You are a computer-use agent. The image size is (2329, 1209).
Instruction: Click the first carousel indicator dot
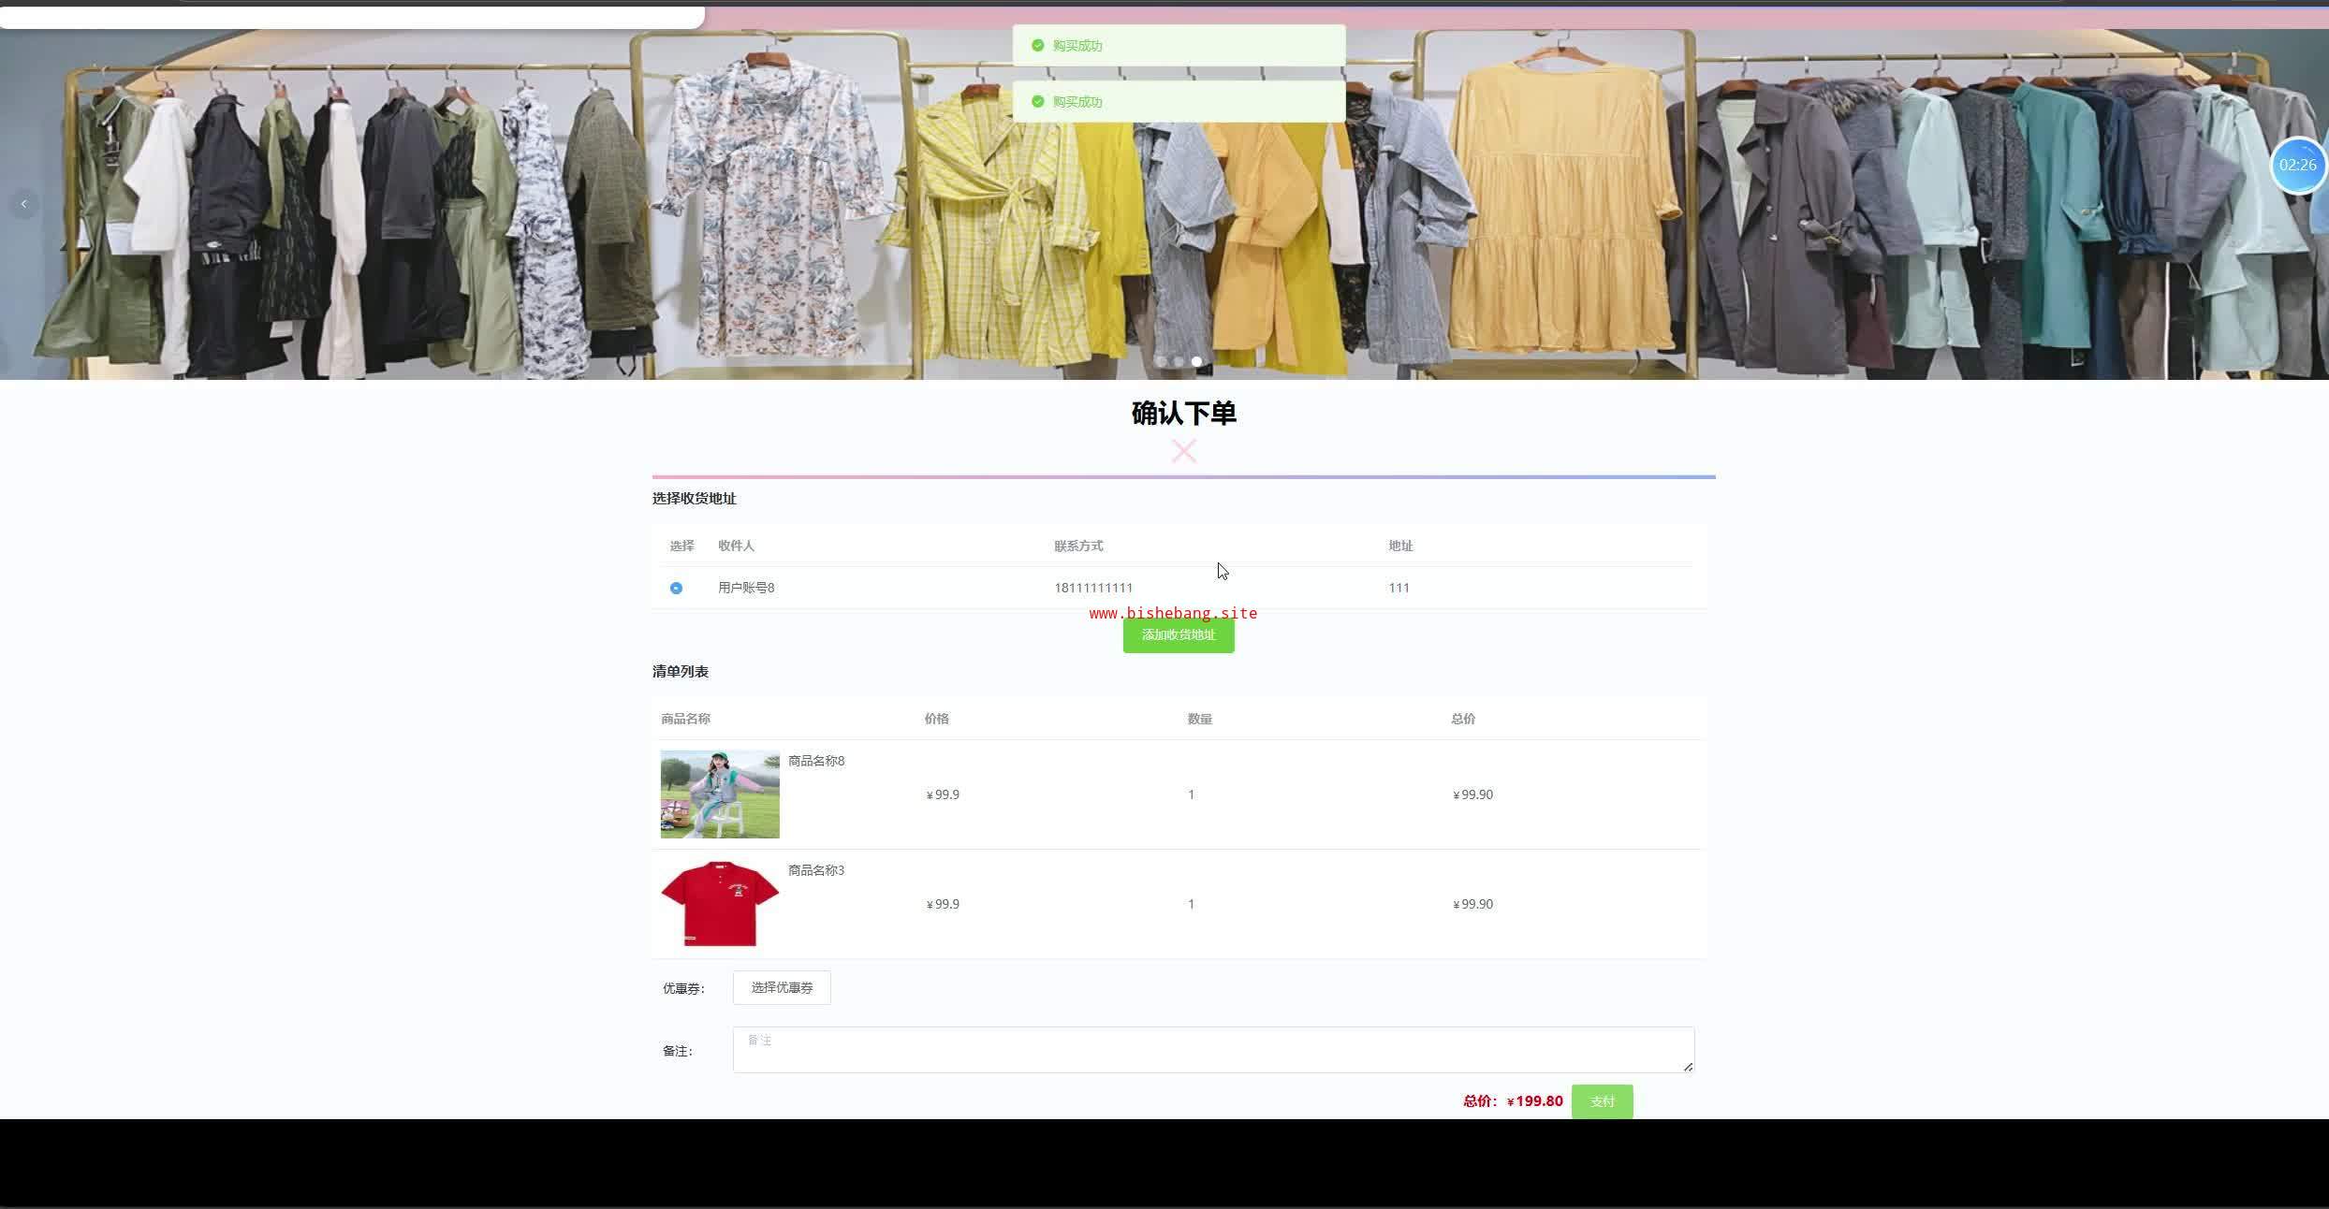(x=1161, y=361)
